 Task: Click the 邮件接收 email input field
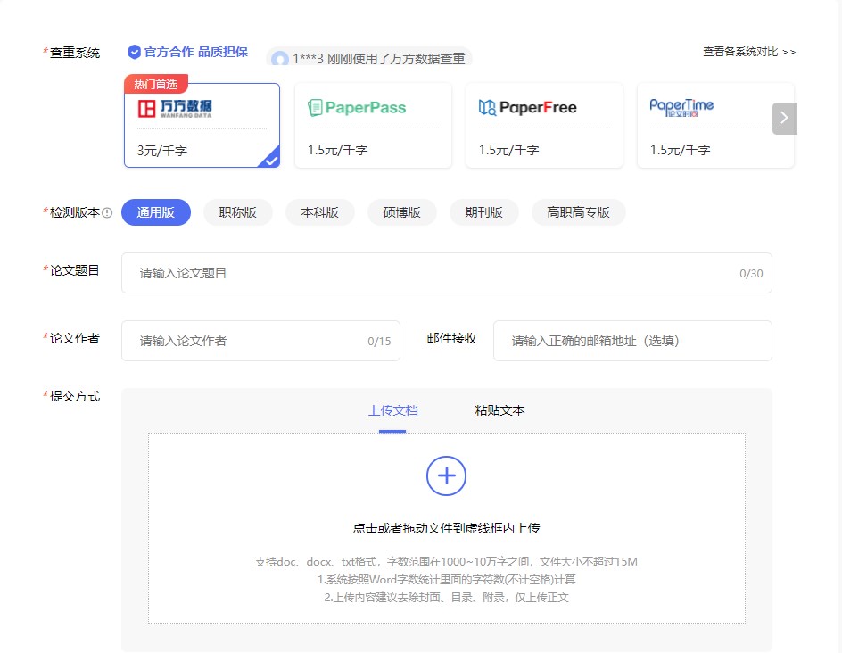pyautogui.click(x=631, y=341)
